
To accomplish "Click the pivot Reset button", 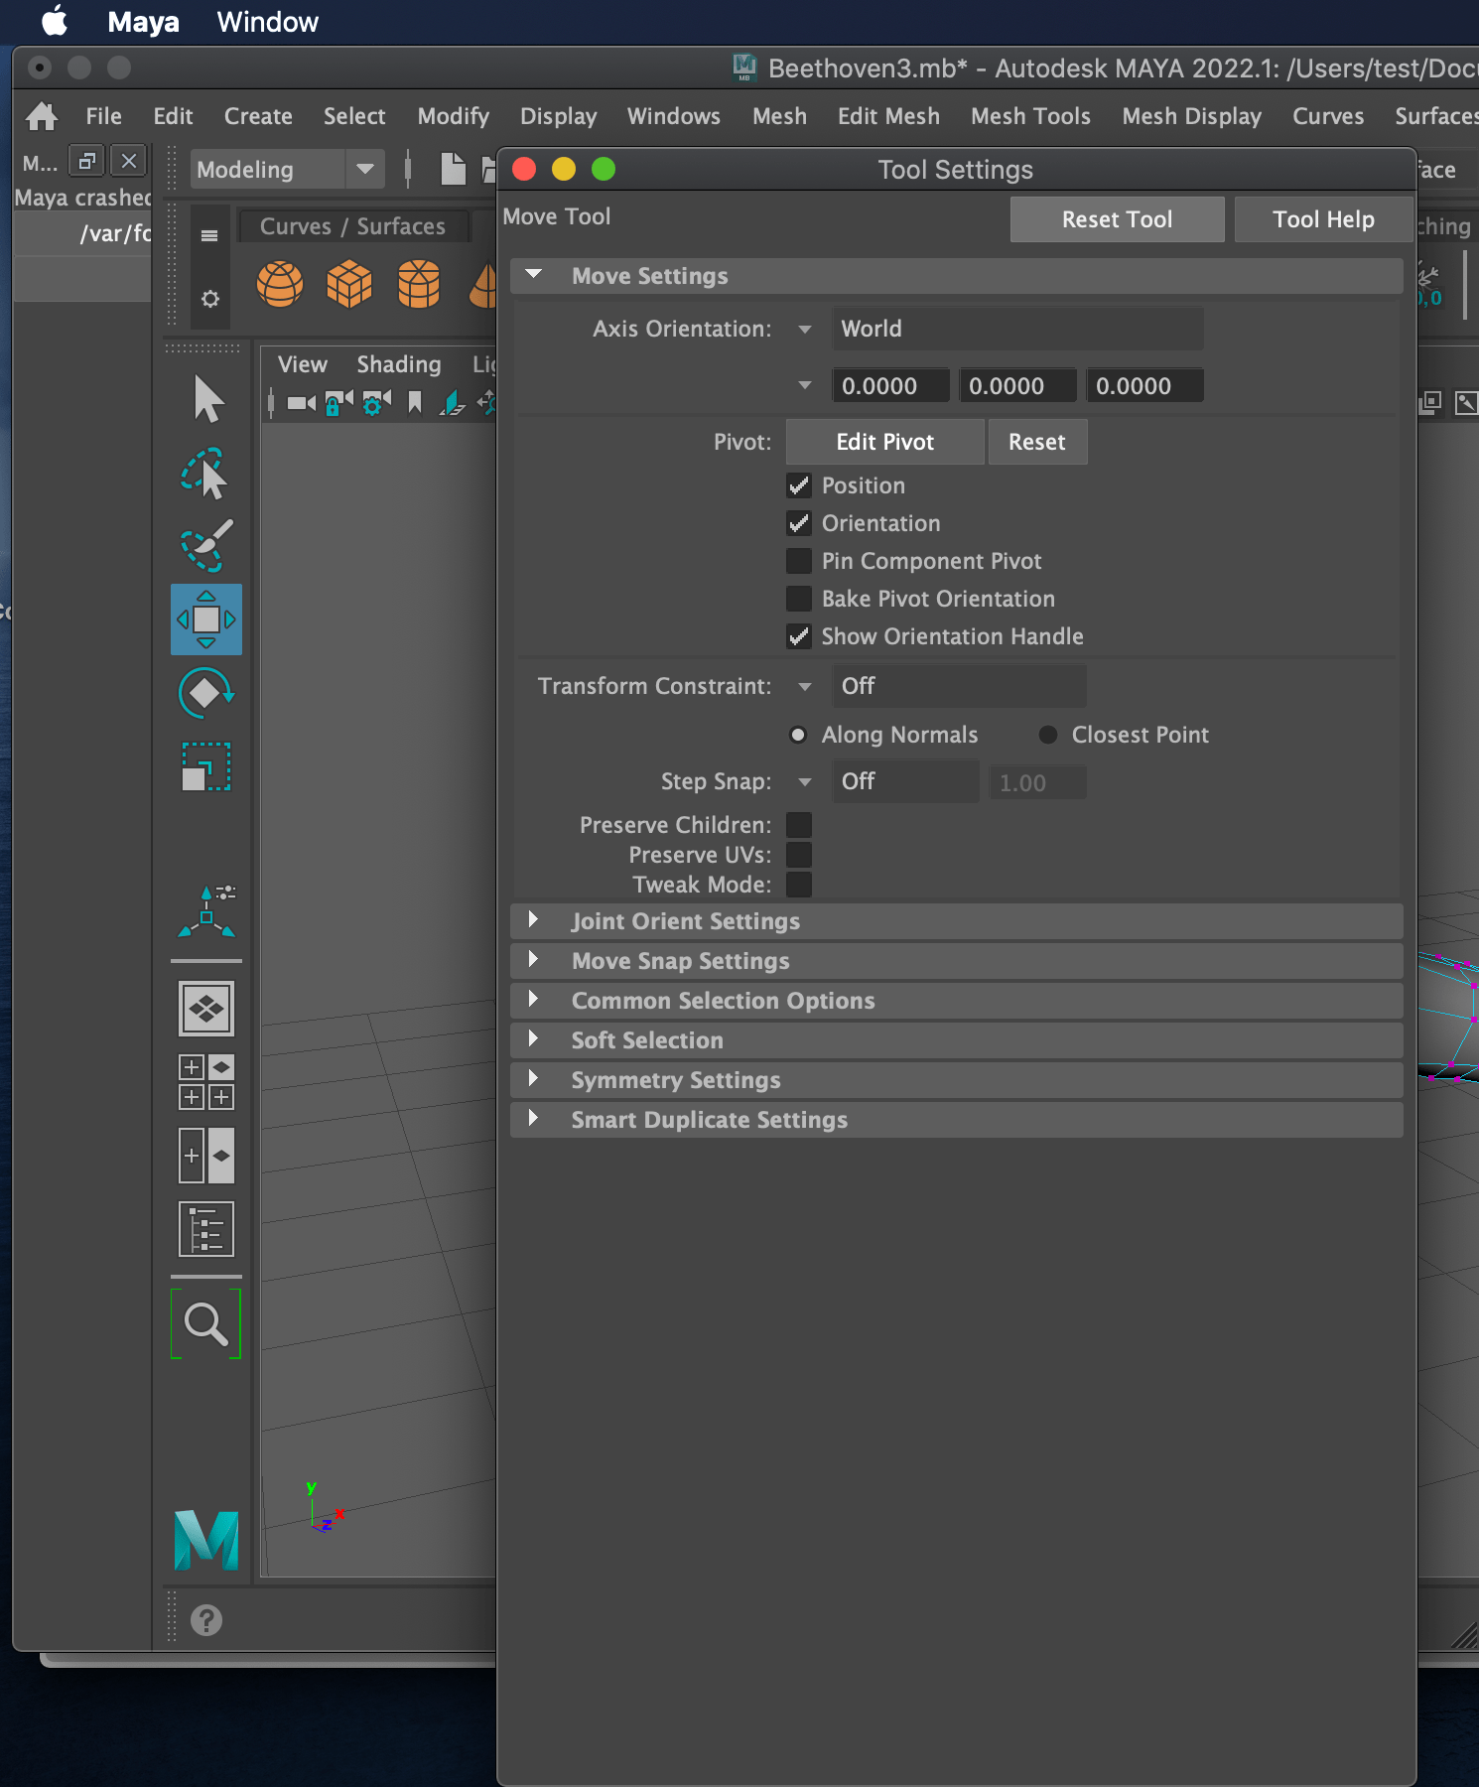I will 1037,442.
